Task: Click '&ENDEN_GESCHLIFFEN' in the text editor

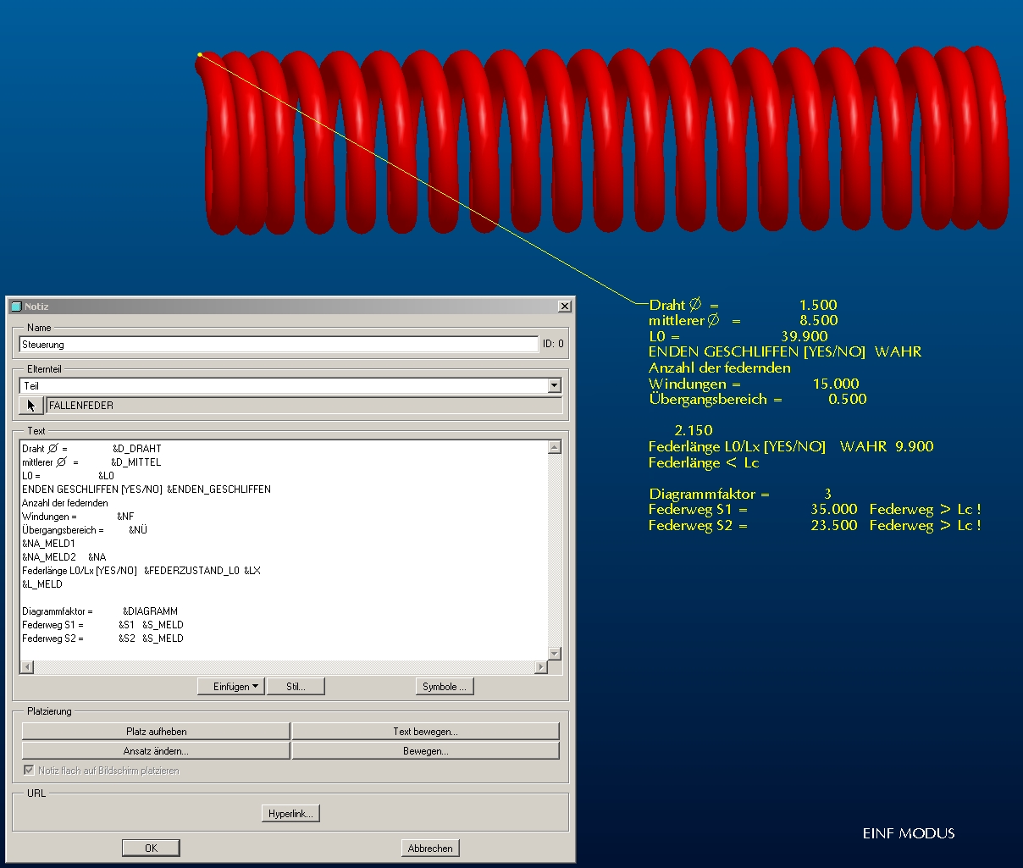Action: point(218,489)
